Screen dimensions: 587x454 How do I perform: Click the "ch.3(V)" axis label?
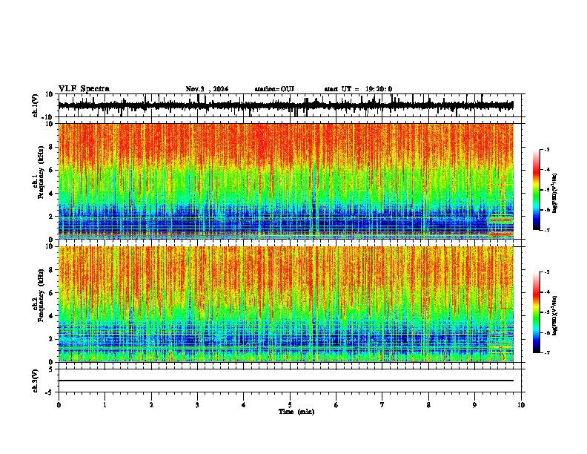click(x=36, y=381)
